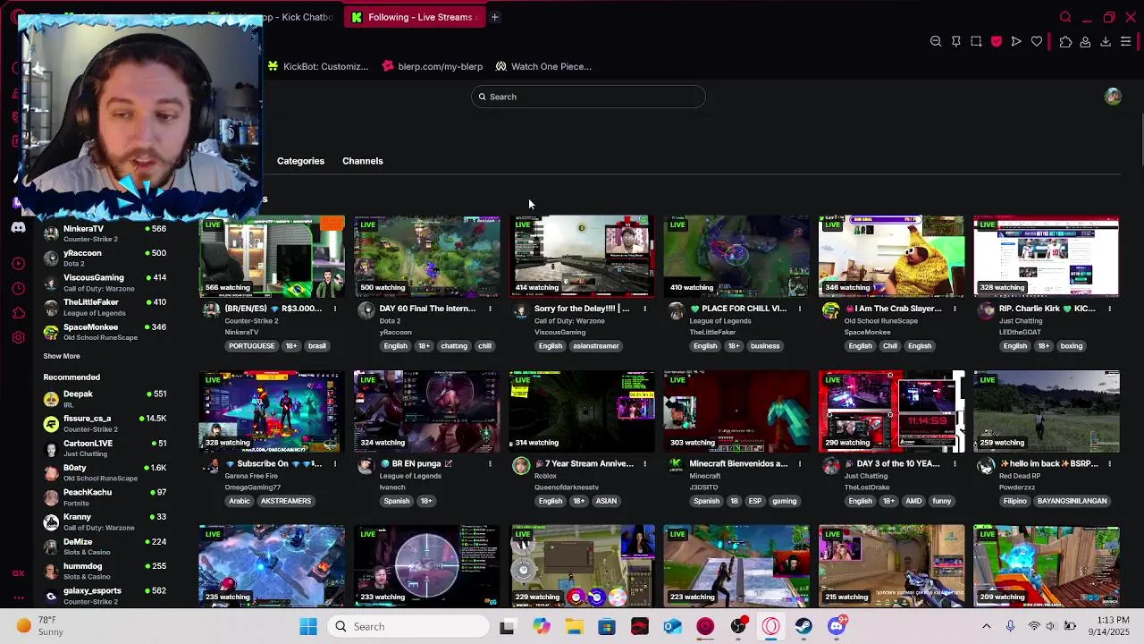Open the Player panel in the sidebar
Image resolution: width=1144 pixels, height=644 pixels.
click(x=18, y=263)
